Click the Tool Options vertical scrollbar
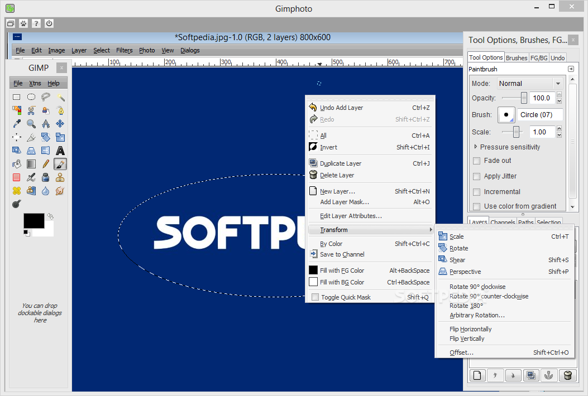 (x=572, y=142)
